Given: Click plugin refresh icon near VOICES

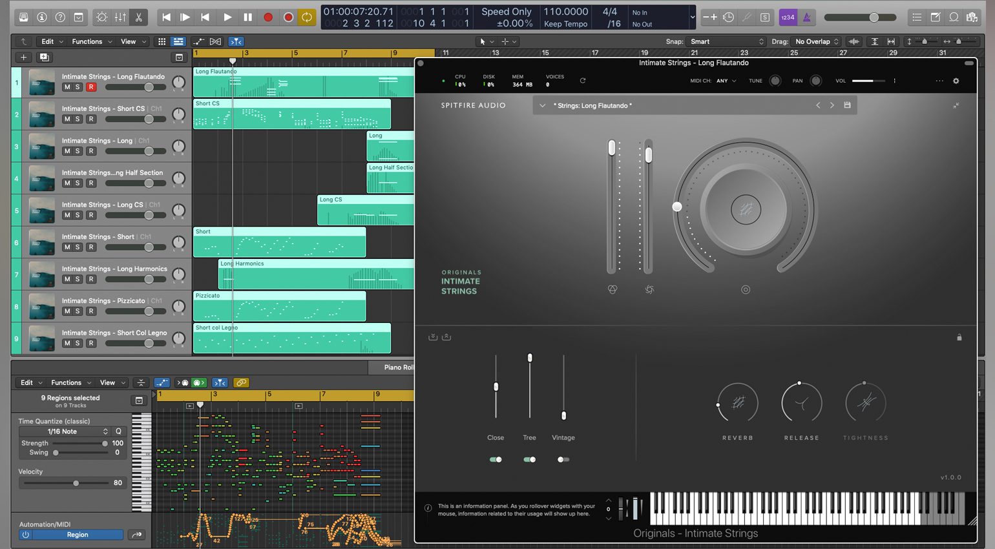Looking at the screenshot, I should (583, 81).
